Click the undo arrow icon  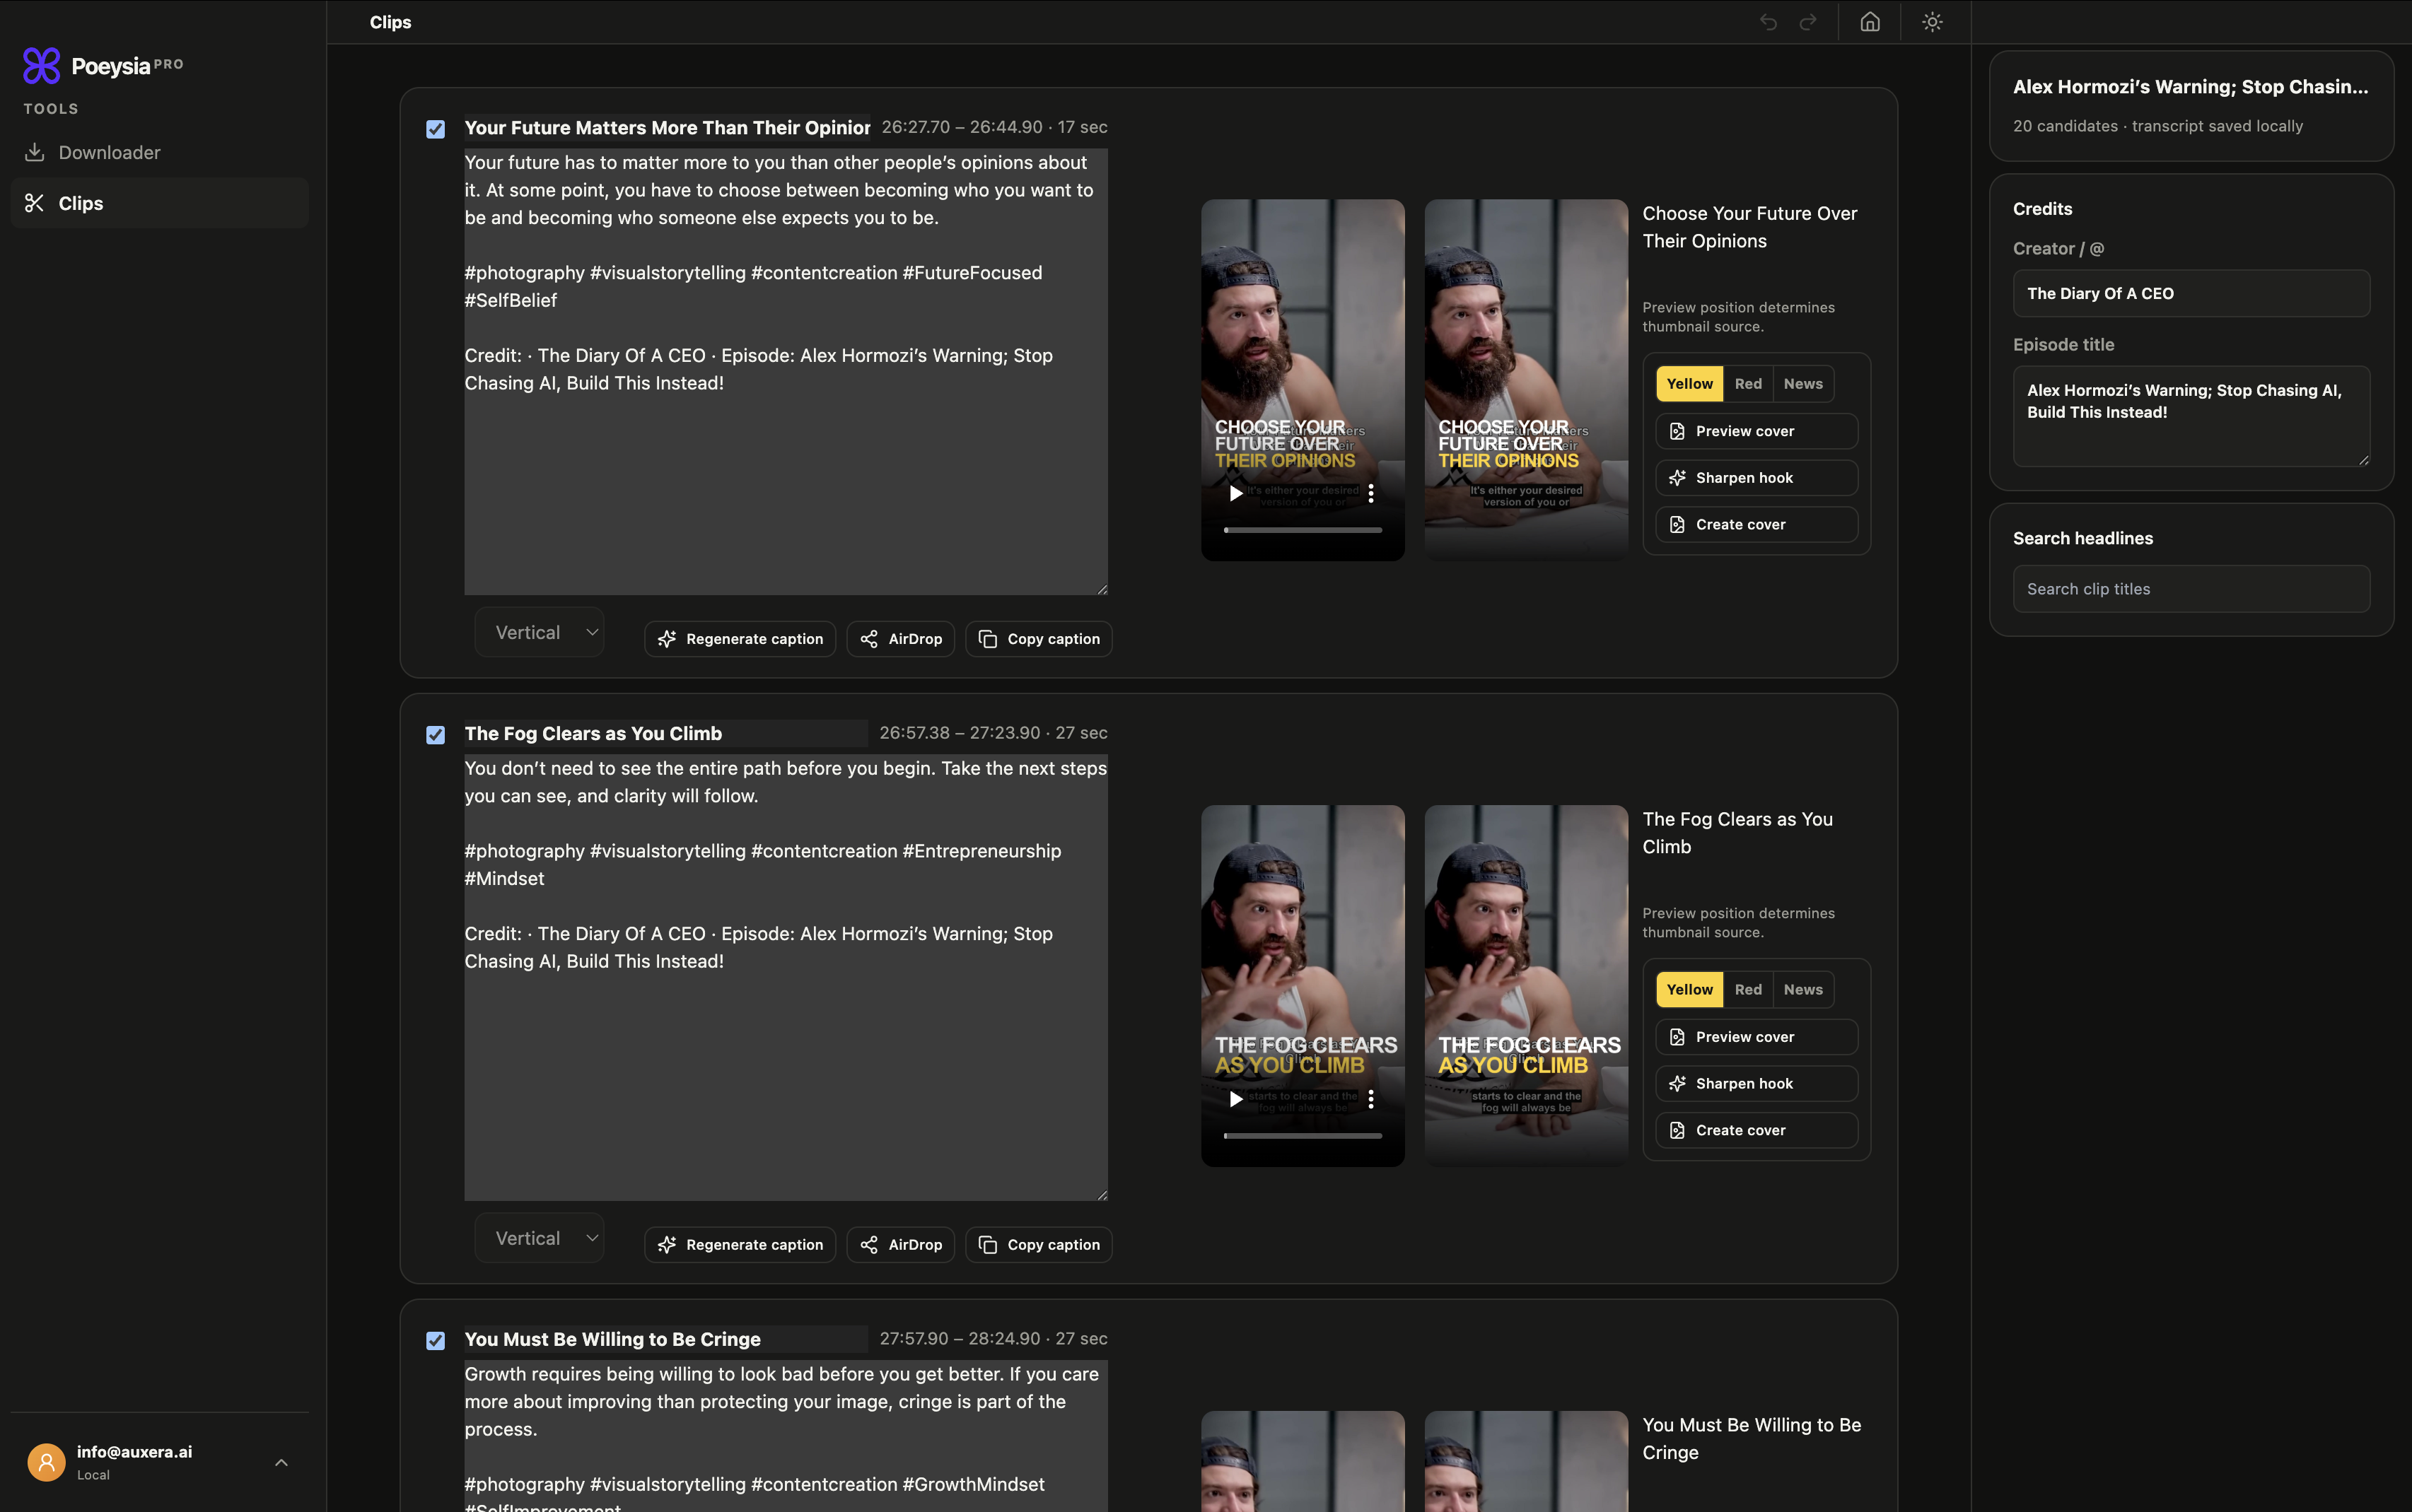click(x=1769, y=22)
